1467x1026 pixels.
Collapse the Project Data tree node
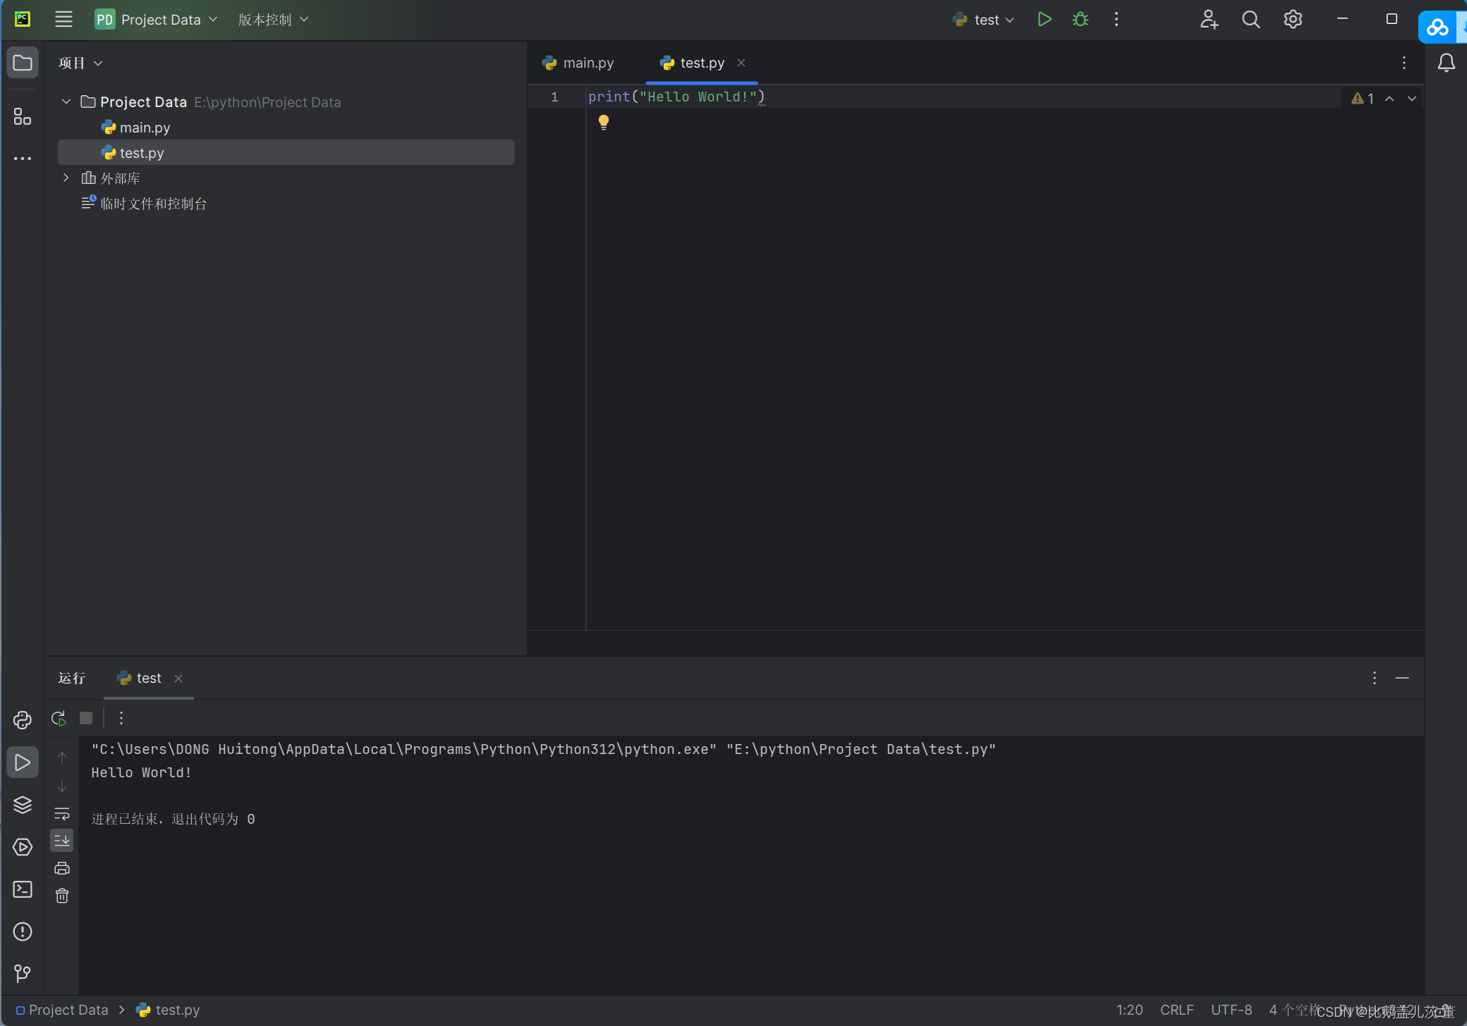(x=66, y=102)
